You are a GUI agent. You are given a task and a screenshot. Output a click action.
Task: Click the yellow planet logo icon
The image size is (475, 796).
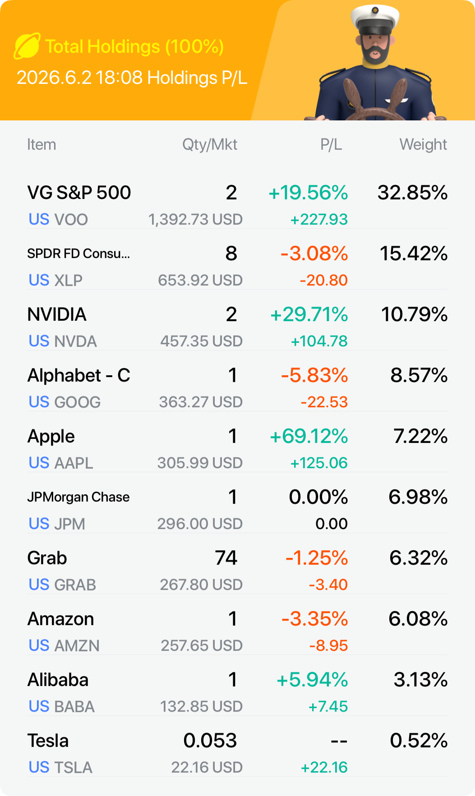(27, 46)
